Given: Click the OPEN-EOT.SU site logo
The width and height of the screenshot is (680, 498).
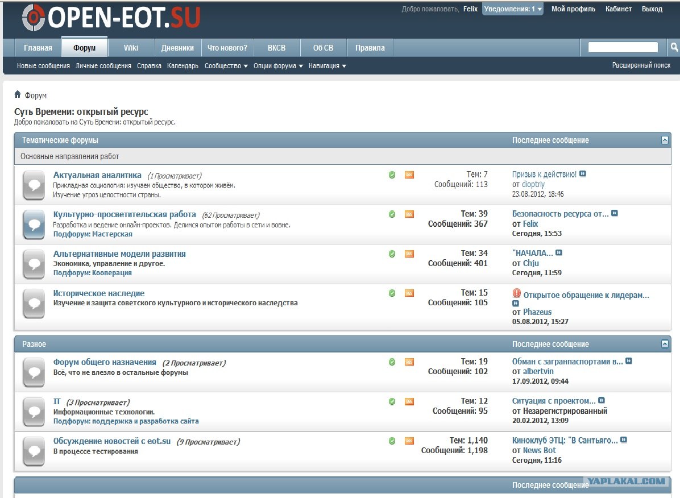Looking at the screenshot, I should pyautogui.click(x=111, y=18).
